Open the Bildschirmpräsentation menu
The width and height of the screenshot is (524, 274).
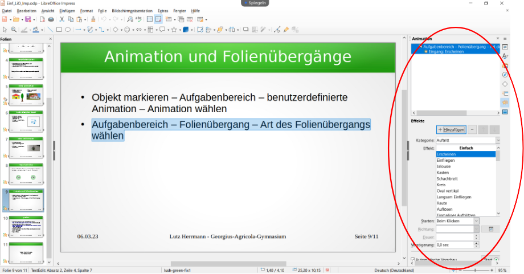click(x=132, y=11)
